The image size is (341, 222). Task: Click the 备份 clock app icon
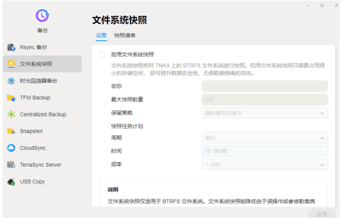pos(42,15)
